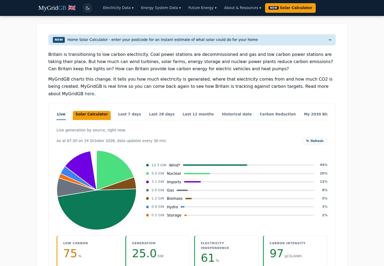Expand the About & Resources menu
This screenshot has width=384, height=266.
tap(242, 8)
